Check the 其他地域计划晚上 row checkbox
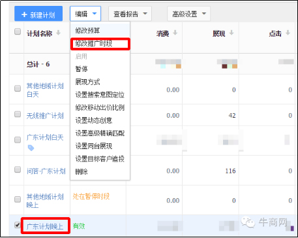 [18, 199]
